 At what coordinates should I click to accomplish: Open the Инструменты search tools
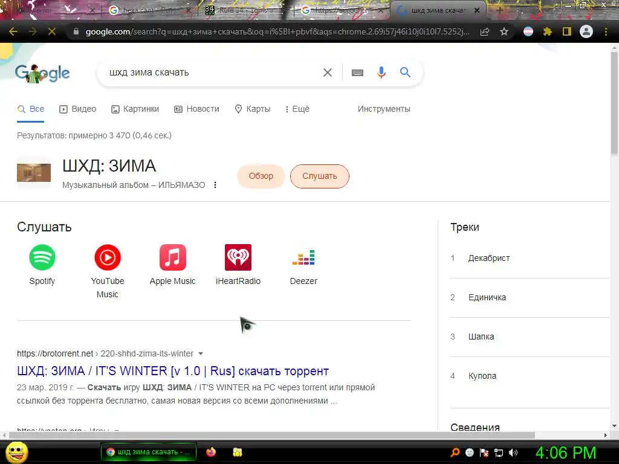pos(384,109)
